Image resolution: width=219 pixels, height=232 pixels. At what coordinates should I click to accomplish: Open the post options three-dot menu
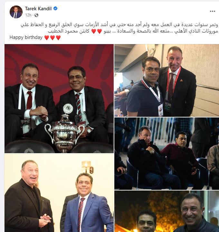[212, 11]
